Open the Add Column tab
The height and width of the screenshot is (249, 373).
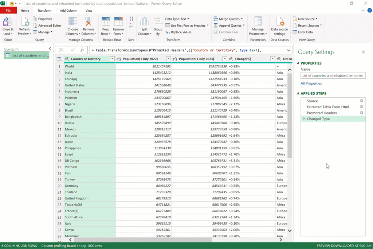[x=68, y=11]
